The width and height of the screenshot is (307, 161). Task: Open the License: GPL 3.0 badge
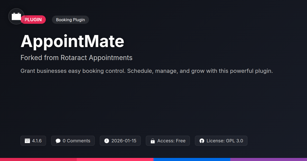221,141
